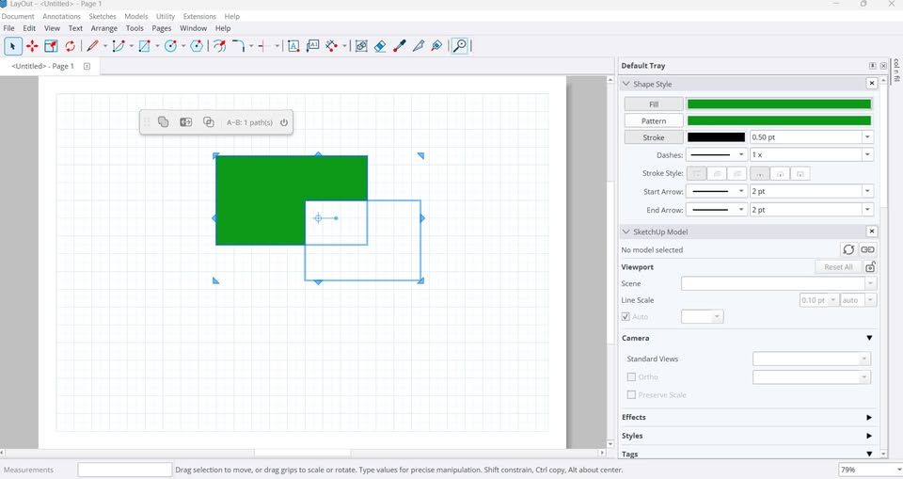Select the red pencil Line tool
The image size is (903, 479).
(x=92, y=46)
